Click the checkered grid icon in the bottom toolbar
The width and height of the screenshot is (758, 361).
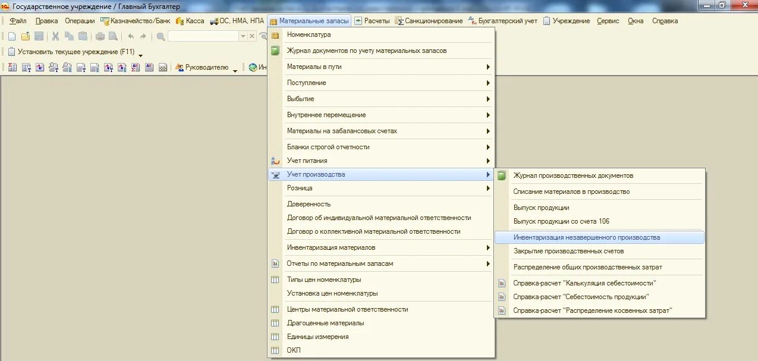pos(163,68)
